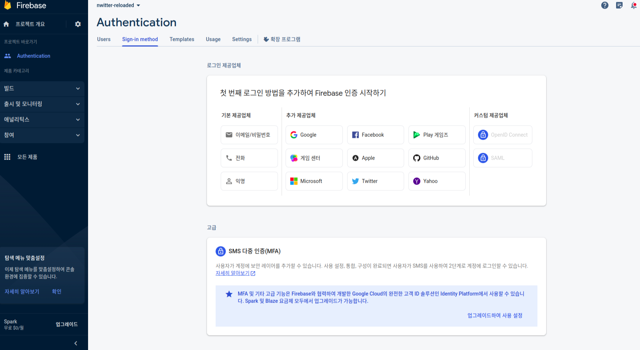Collapse the sidebar with the chevron
The height and width of the screenshot is (350, 640).
pos(76,343)
